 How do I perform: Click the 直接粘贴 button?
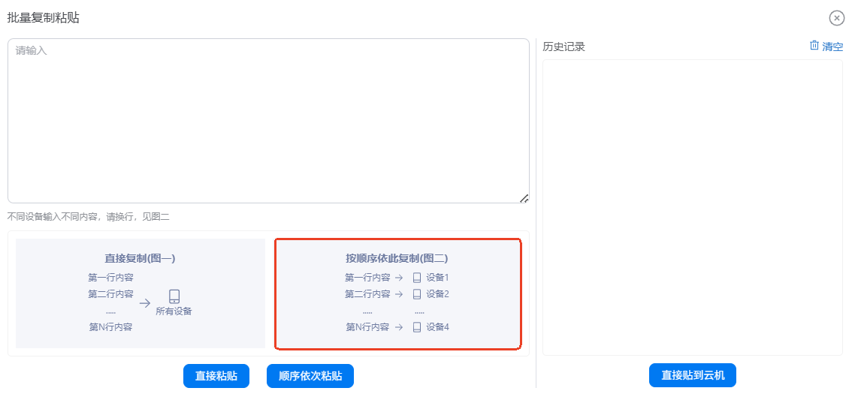[216, 376]
